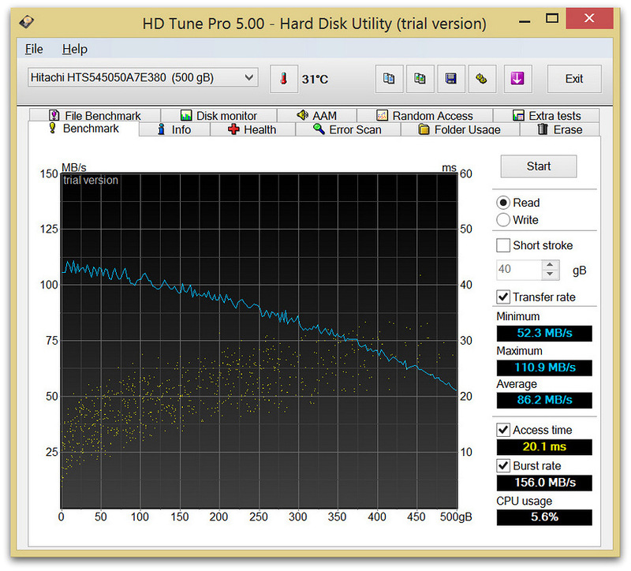This screenshot has width=631, height=571.
Task: Switch to the Random Access tab
Action: (x=424, y=115)
